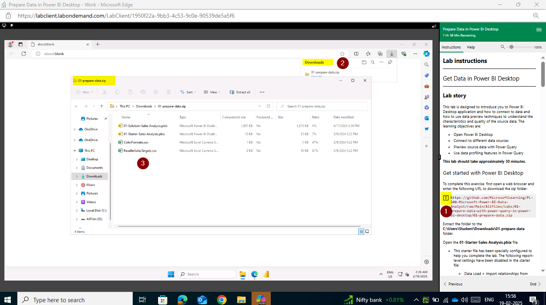Image resolution: width=546 pixels, height=305 pixels.
Task: Expand the Desktop tree node
Action: 77,159
